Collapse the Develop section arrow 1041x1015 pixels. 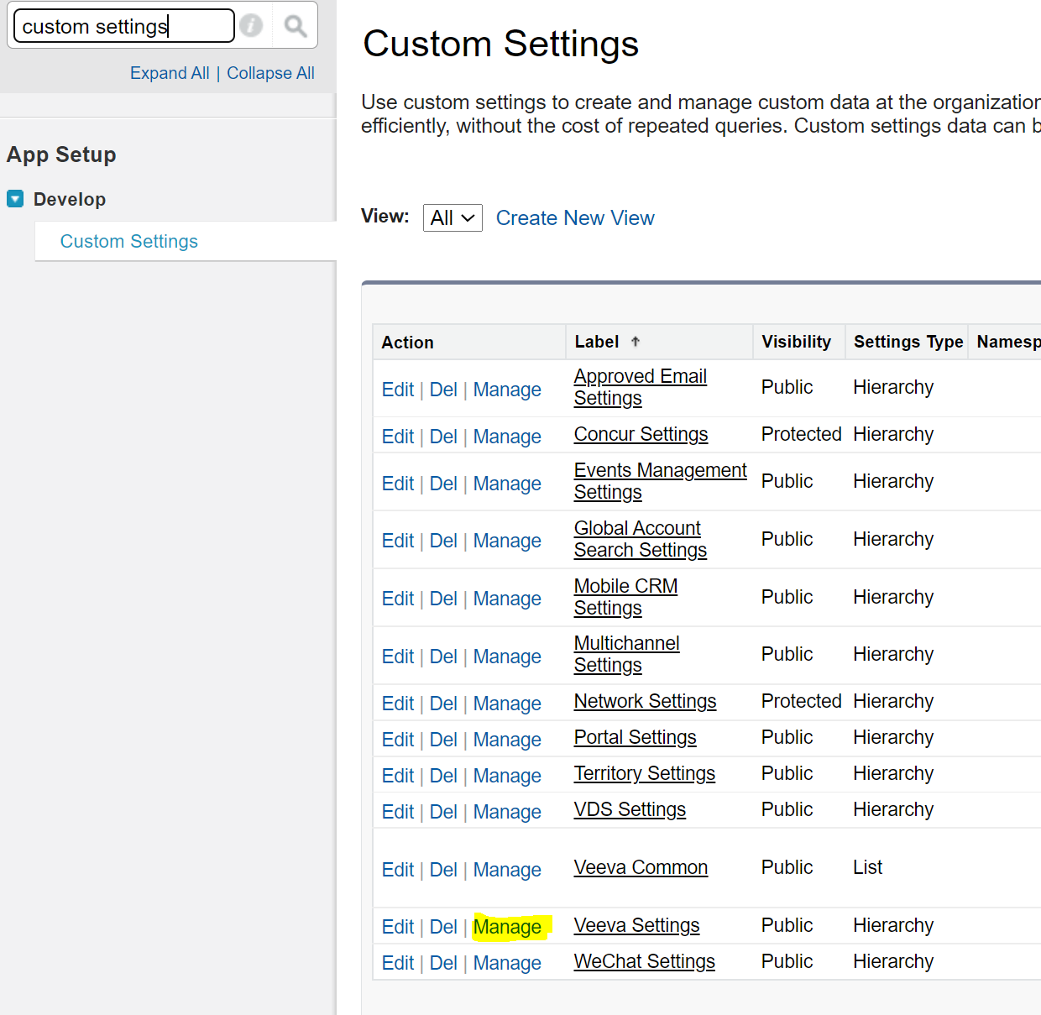[x=15, y=199]
